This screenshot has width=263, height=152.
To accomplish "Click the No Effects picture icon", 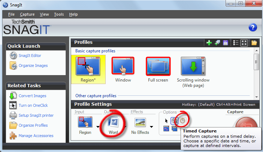I will (140, 122).
